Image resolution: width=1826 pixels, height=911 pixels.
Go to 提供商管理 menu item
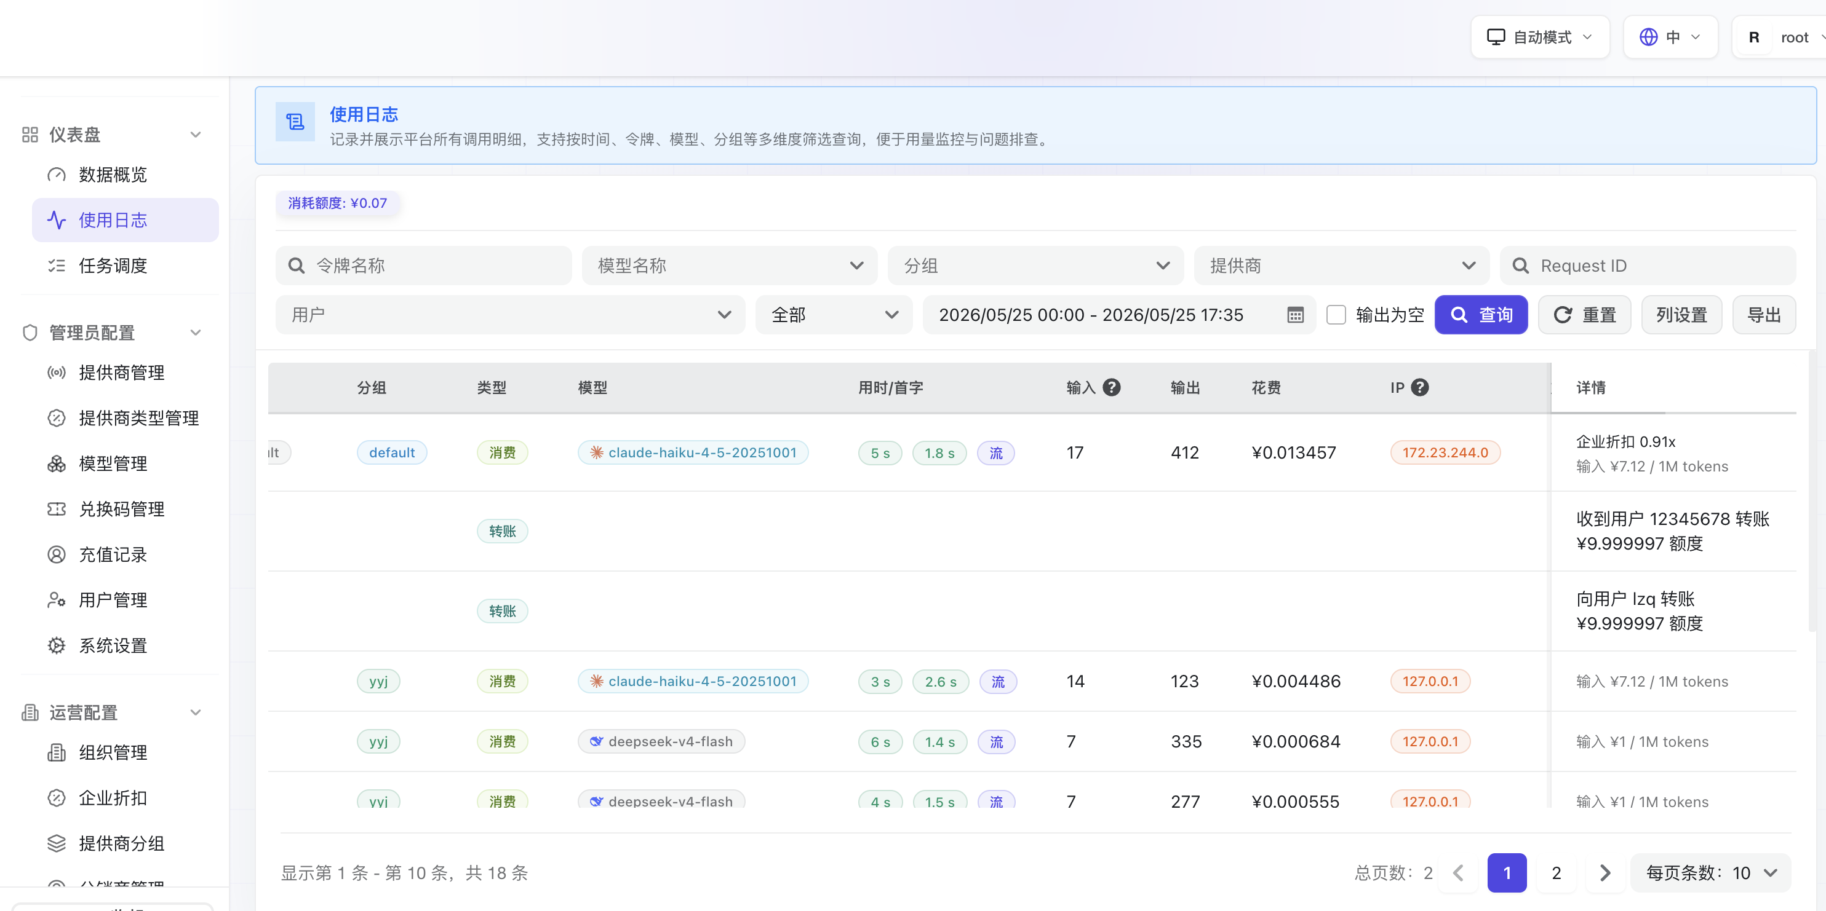[125, 373]
